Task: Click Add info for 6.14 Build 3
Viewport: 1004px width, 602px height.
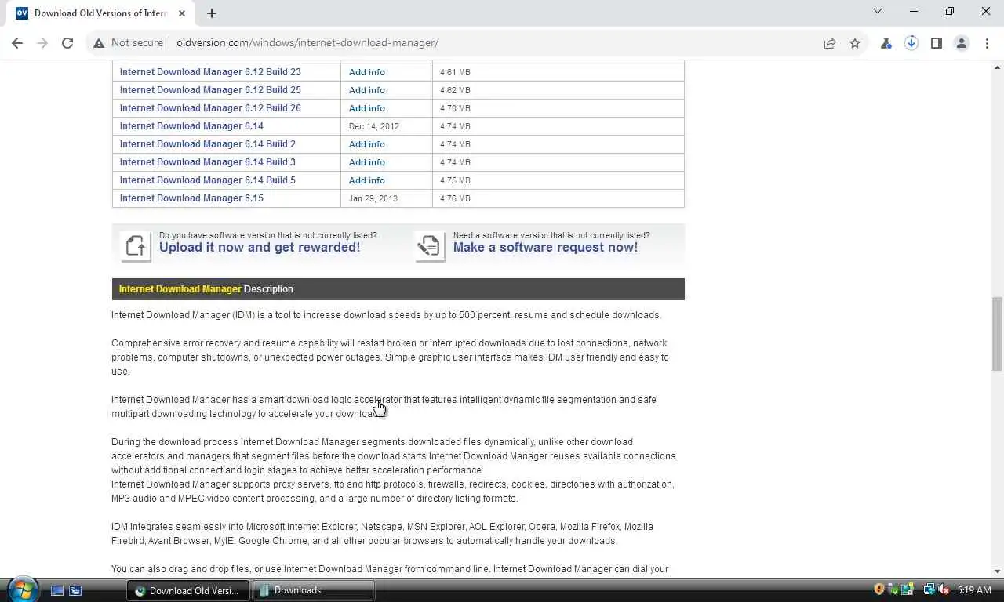Action: 366,162
